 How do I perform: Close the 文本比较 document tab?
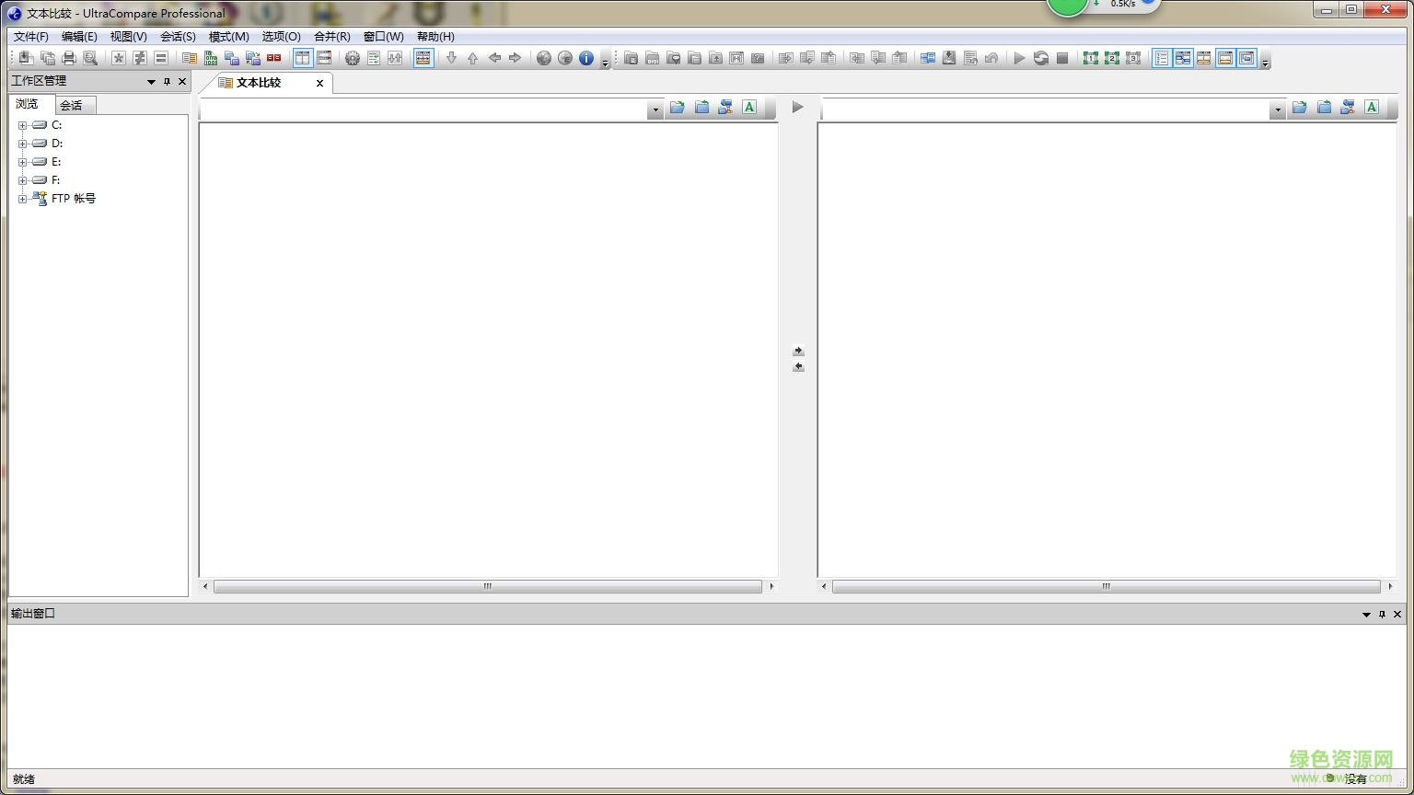319,83
